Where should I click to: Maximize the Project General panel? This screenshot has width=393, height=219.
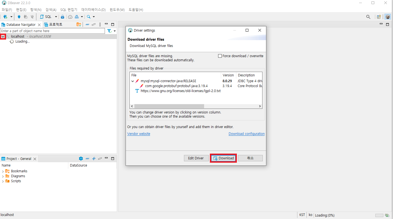coord(112,159)
